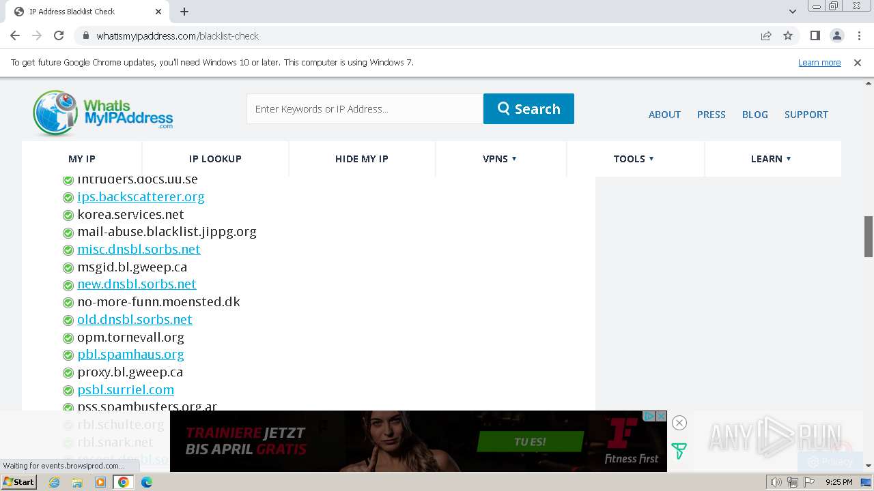This screenshot has width=874, height=491.
Task: Expand the LEARN dropdown menu
Action: tap(771, 159)
